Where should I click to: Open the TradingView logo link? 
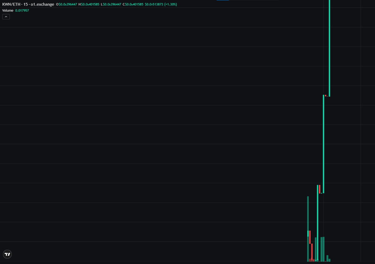(8, 254)
